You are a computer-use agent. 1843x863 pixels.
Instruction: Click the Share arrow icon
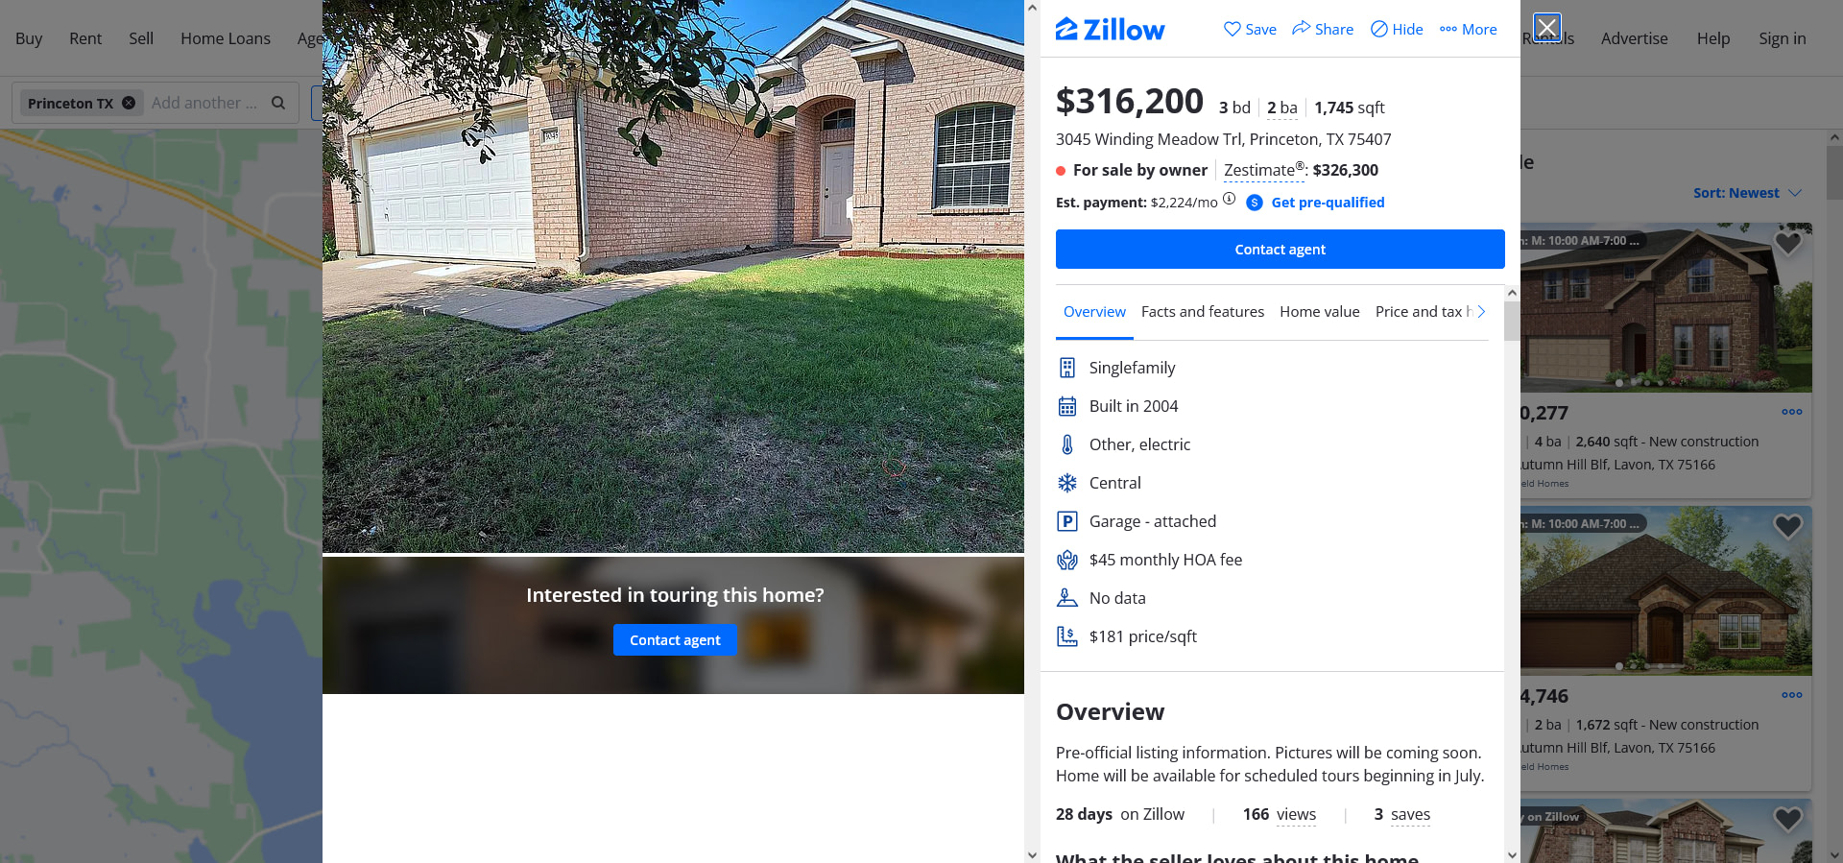1301,28
